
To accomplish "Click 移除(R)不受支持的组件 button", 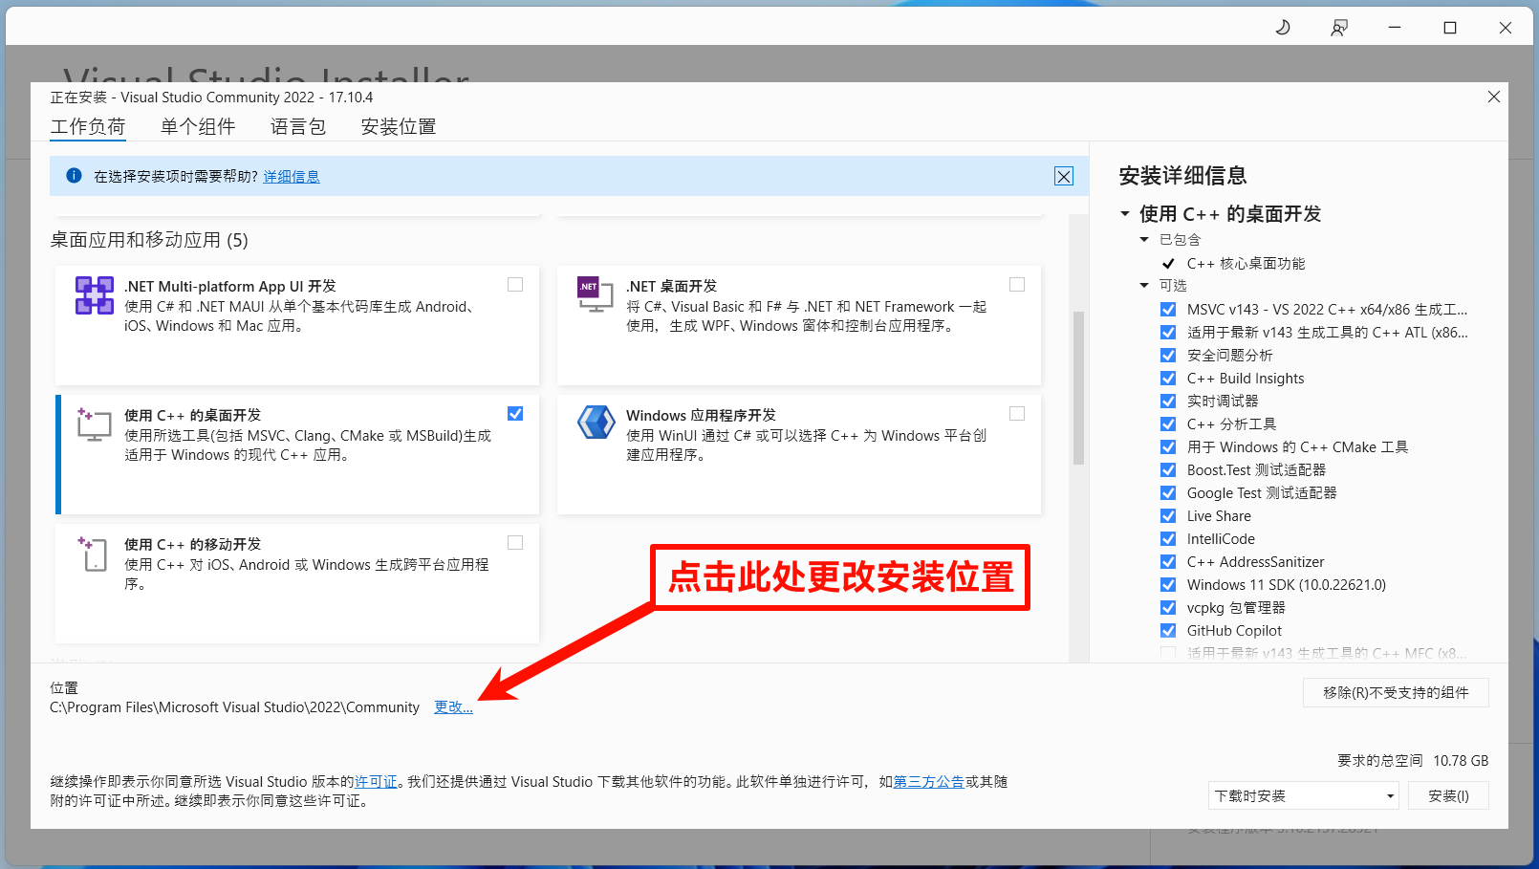I will click(x=1396, y=693).
